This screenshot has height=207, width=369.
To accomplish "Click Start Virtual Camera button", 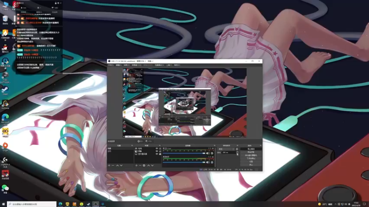I will [251, 155].
